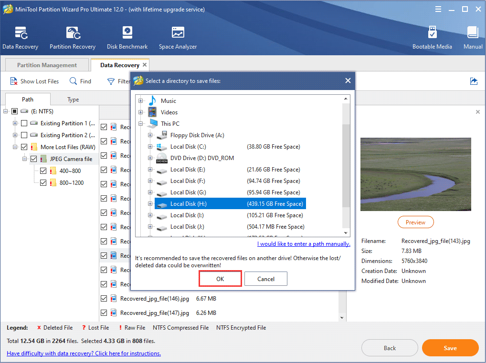Toggle the (E: NTFS) root checkbox
Viewport: 486px width, 363px height.
15,111
